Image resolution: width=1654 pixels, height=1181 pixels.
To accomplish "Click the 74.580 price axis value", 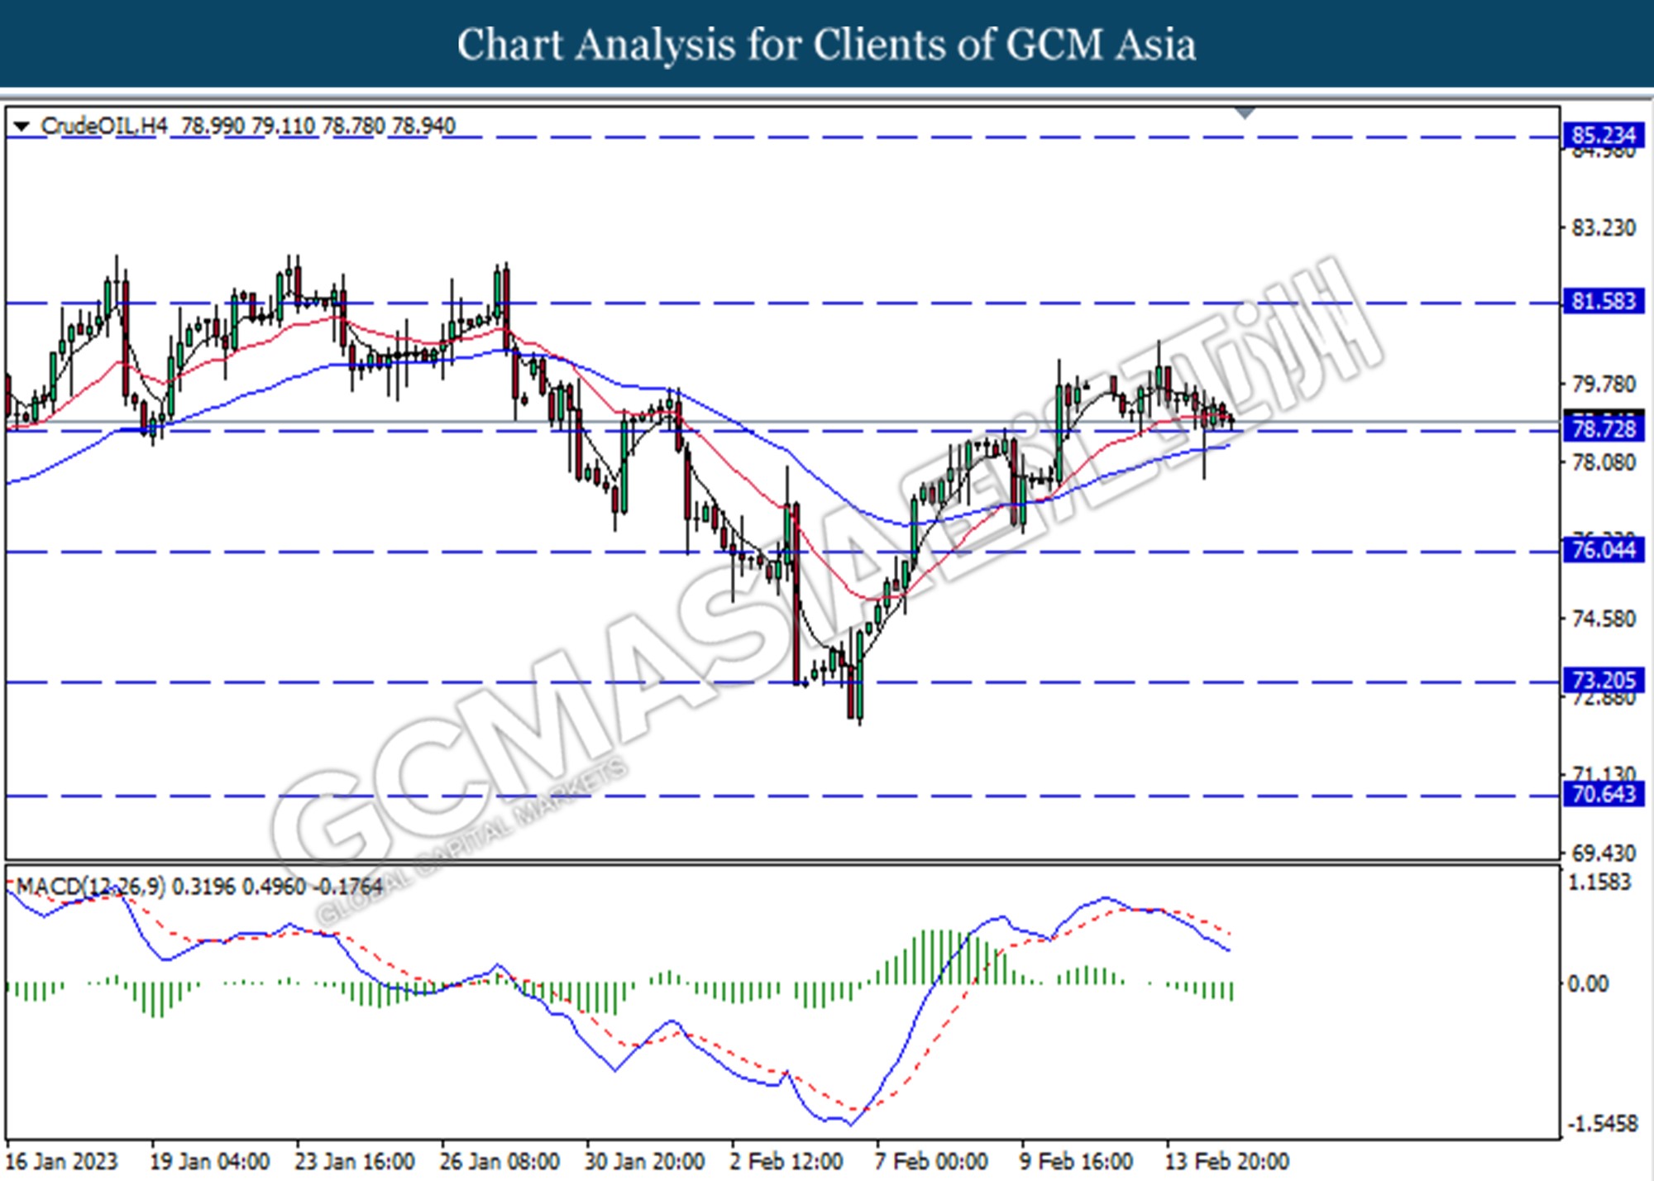I will click(x=1603, y=619).
